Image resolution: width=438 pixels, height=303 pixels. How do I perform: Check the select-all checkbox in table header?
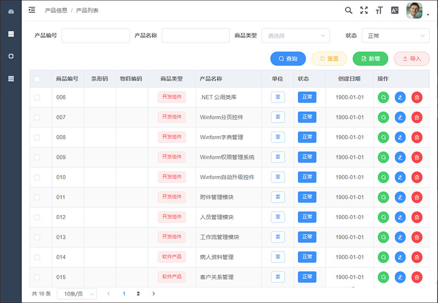point(37,79)
